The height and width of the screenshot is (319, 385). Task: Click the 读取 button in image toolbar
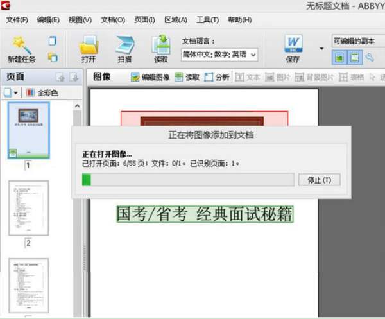coord(187,77)
